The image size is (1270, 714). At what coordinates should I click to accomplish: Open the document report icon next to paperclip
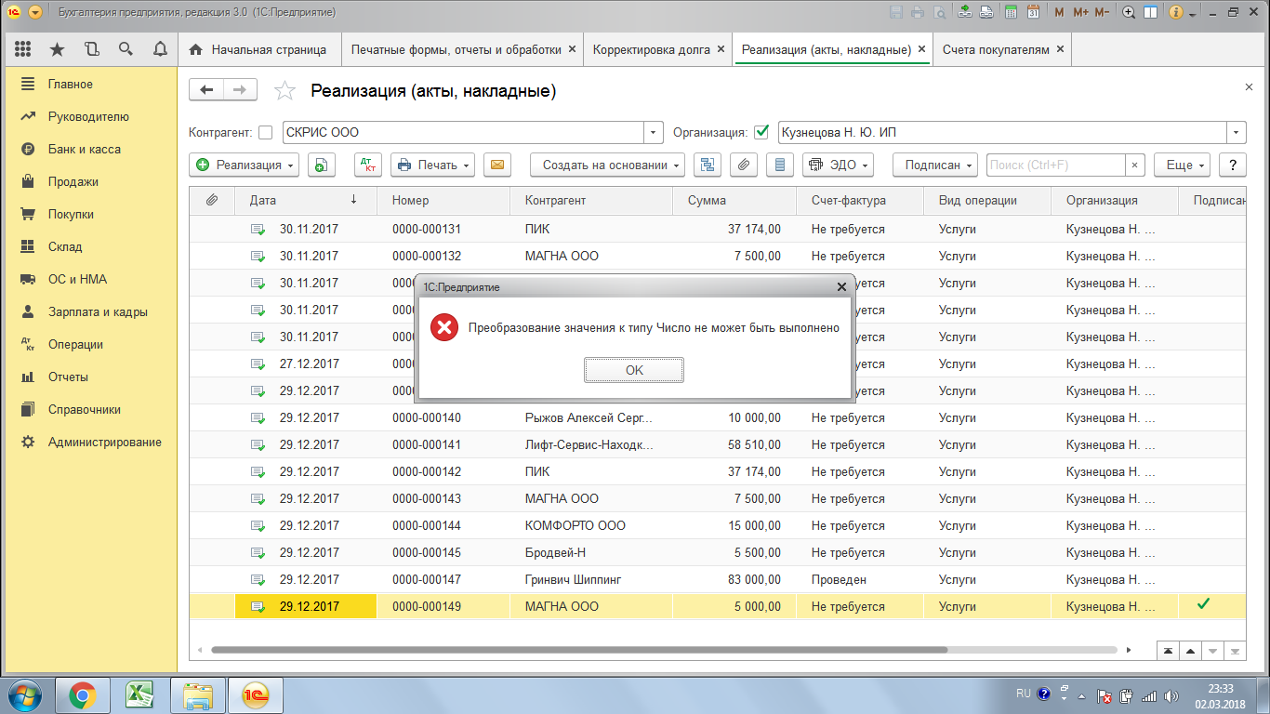(x=780, y=165)
